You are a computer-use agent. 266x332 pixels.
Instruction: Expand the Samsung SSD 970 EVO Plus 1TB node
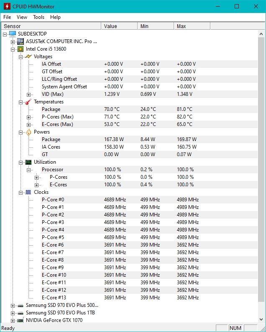click(13, 313)
